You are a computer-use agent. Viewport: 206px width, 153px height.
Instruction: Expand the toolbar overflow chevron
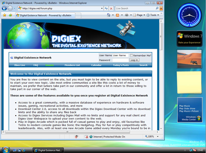[161, 13]
